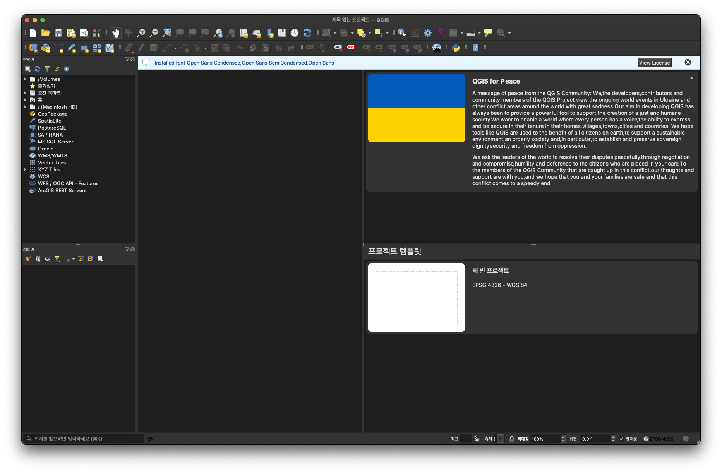Click the locator search input field
Screen dimensions: 722x473
[x=83, y=439]
